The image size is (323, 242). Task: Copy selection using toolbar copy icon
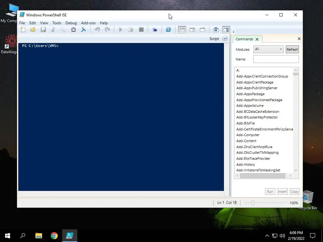pyautogui.click(x=63, y=30)
